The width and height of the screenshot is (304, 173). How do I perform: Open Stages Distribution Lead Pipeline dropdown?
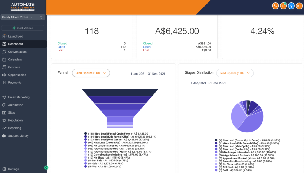235,73
